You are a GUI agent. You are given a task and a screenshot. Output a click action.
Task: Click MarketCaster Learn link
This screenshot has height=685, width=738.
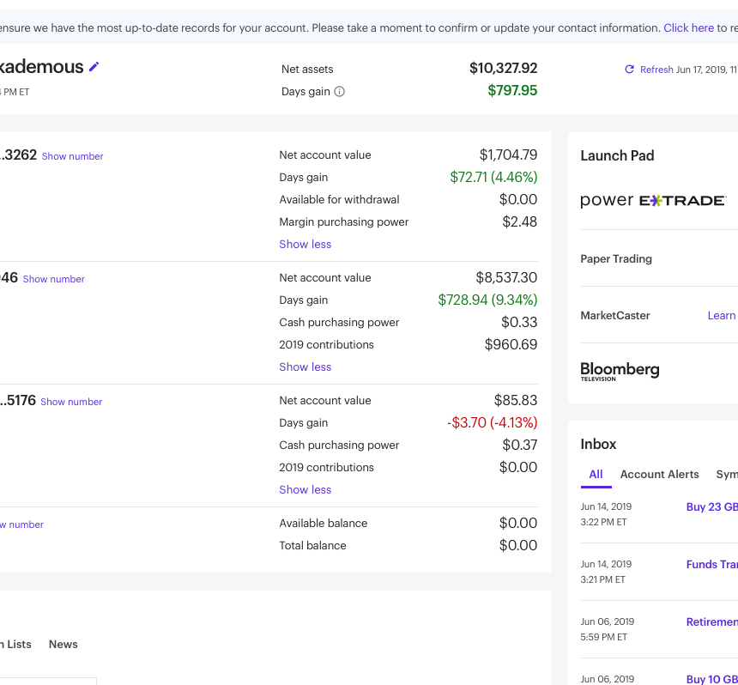721,316
